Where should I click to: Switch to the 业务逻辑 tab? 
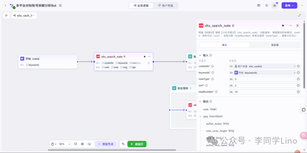(141, 5)
